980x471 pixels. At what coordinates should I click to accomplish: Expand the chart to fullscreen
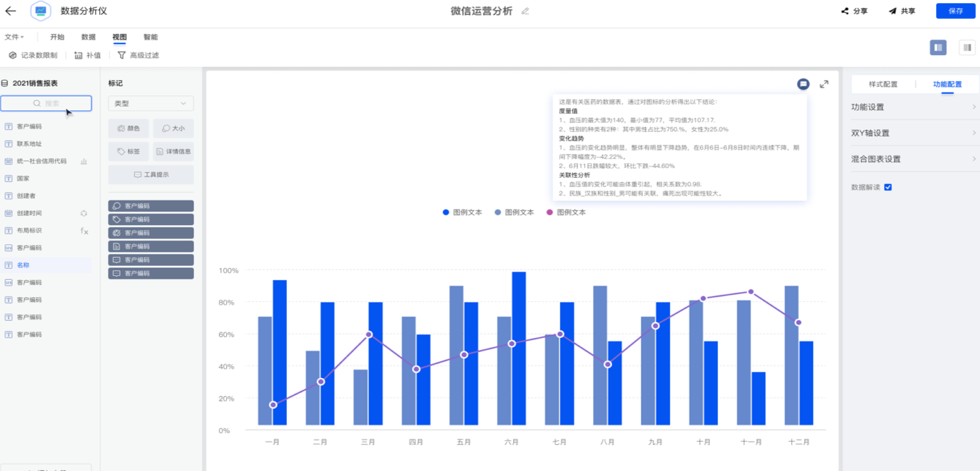824,84
